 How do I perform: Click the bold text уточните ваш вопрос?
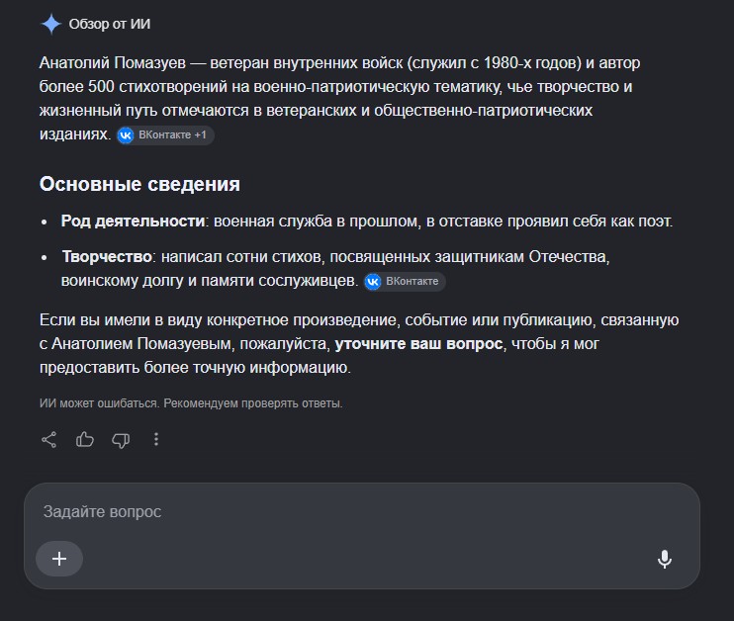coord(418,344)
